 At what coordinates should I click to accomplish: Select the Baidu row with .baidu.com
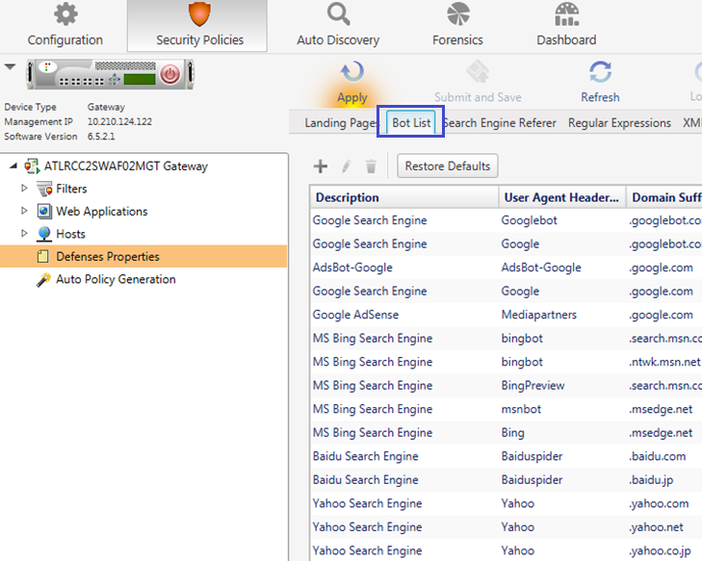(506, 456)
